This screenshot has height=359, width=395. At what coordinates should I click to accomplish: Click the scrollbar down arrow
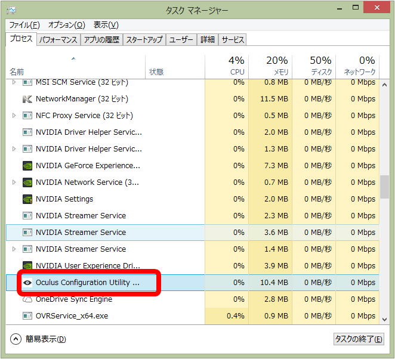point(384,320)
